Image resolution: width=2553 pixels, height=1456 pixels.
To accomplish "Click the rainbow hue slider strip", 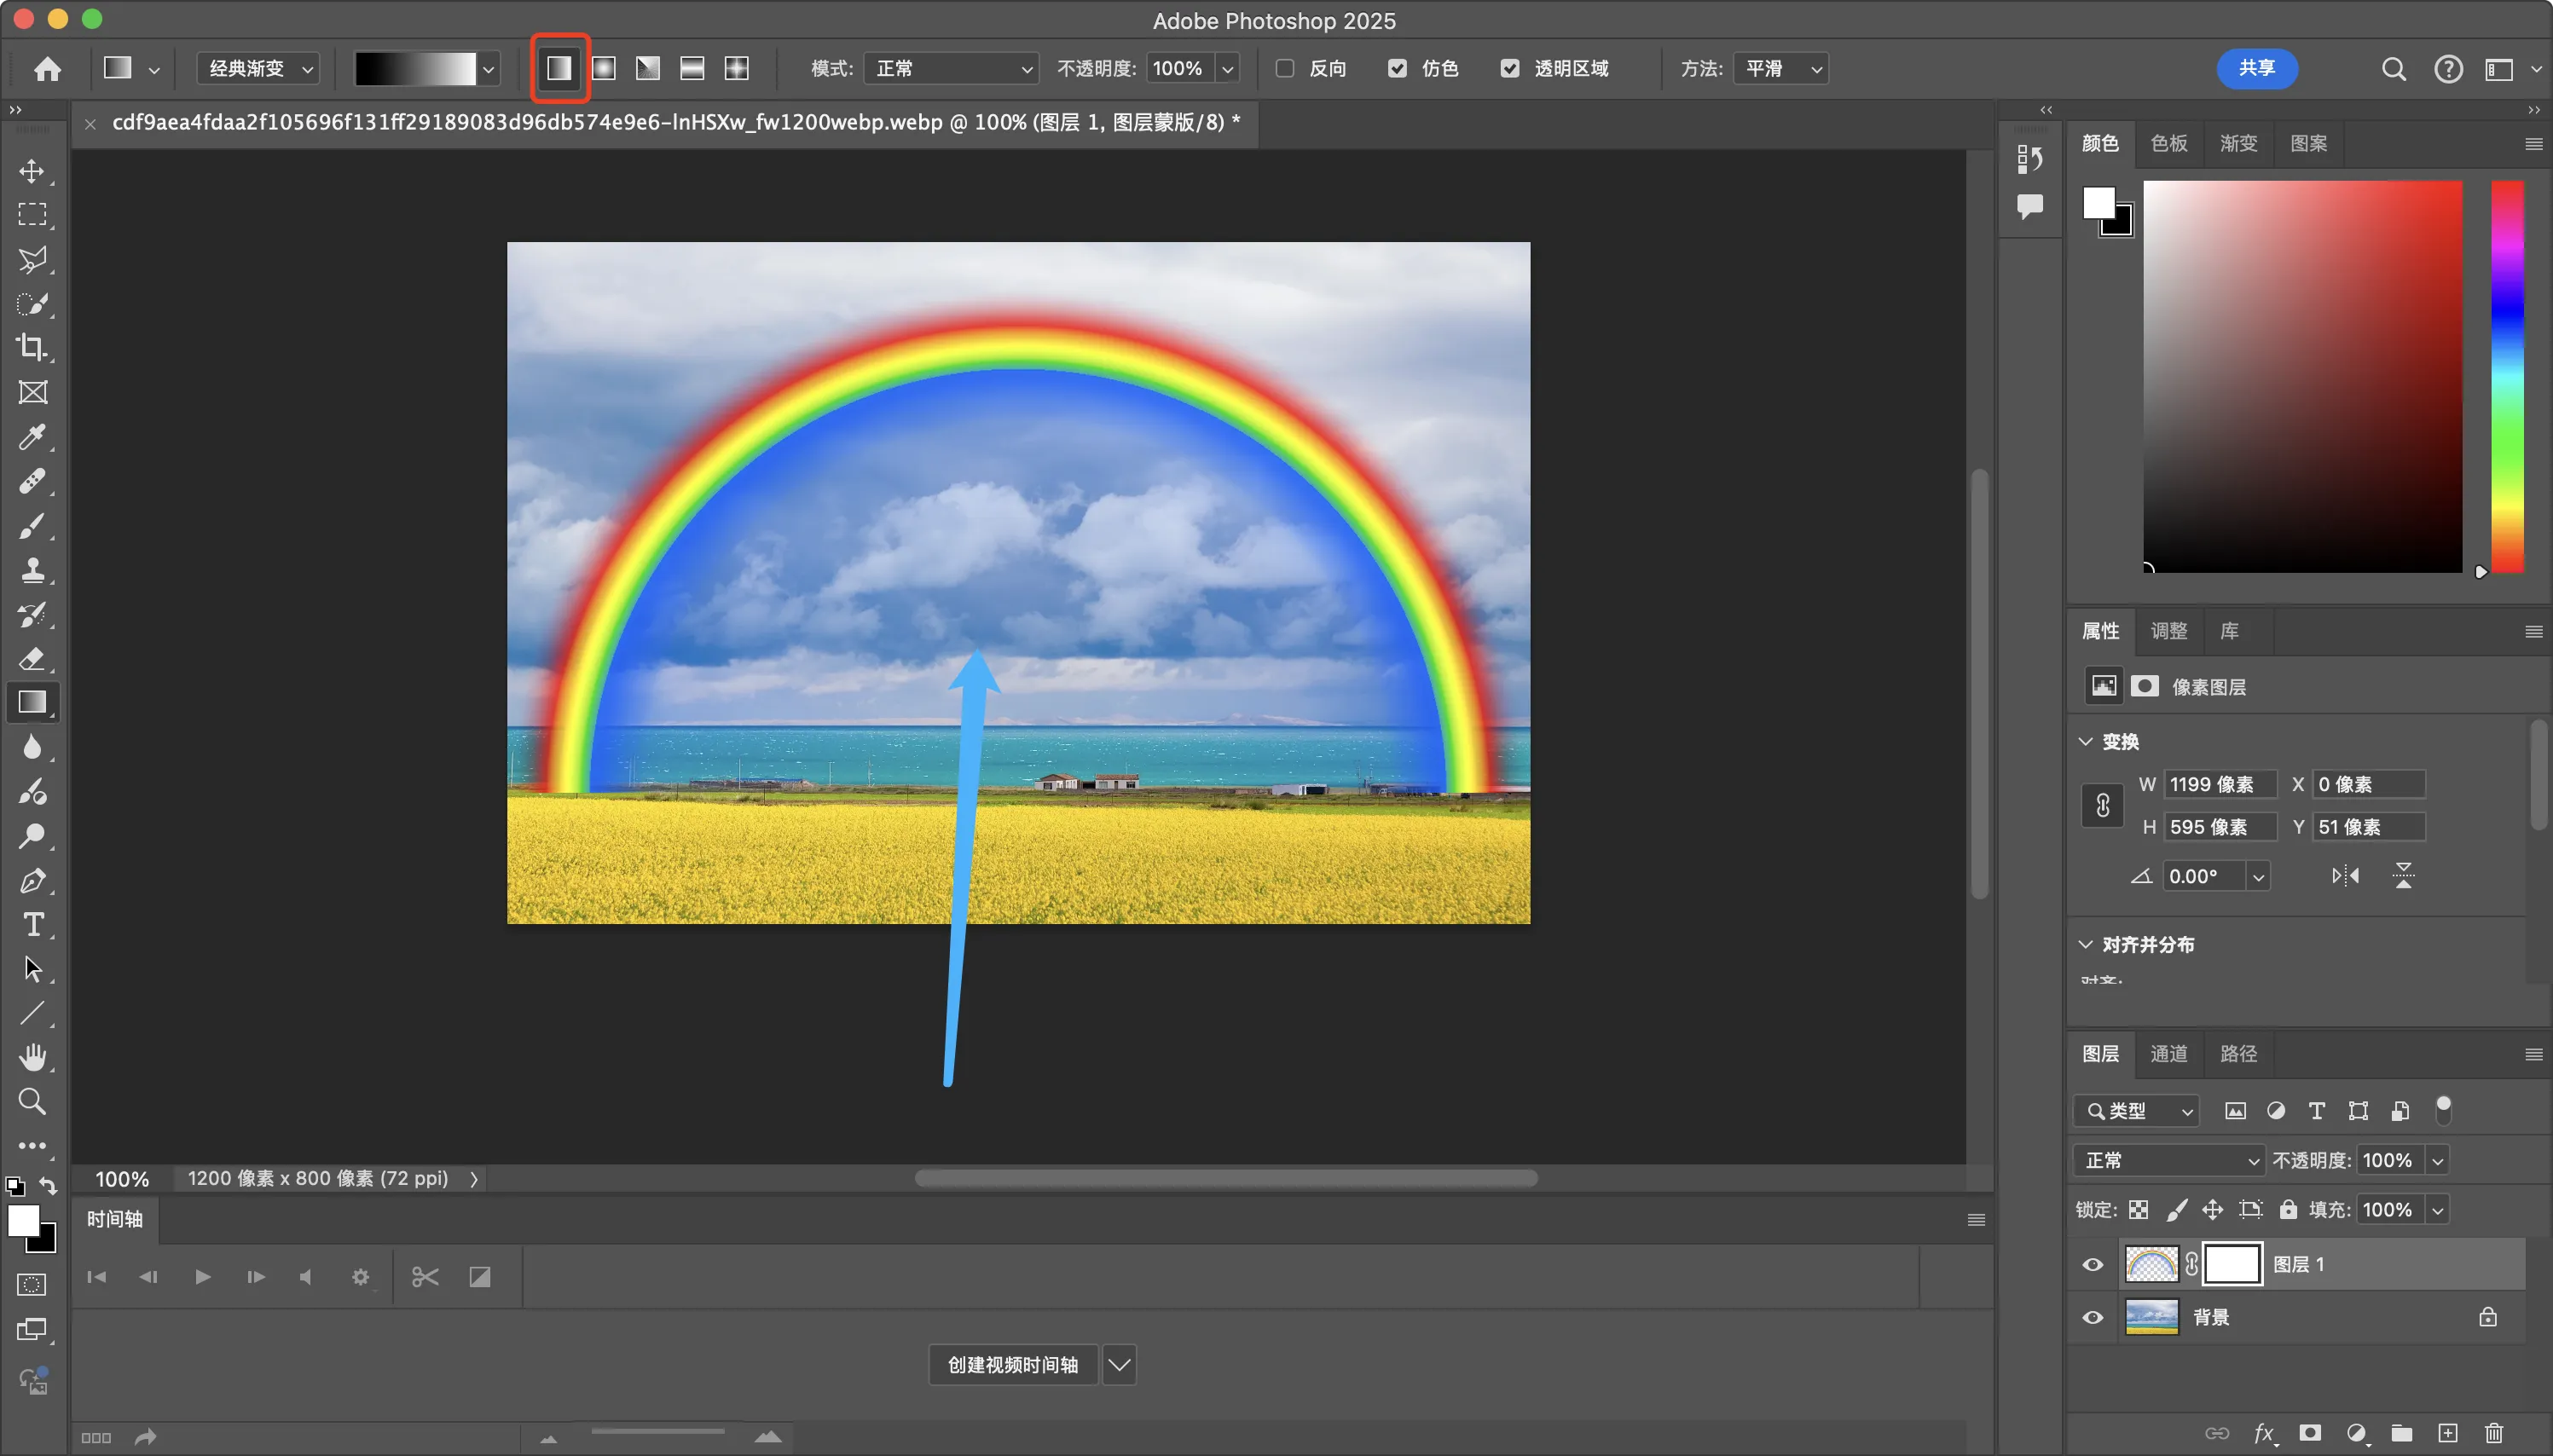I will (2506, 375).
